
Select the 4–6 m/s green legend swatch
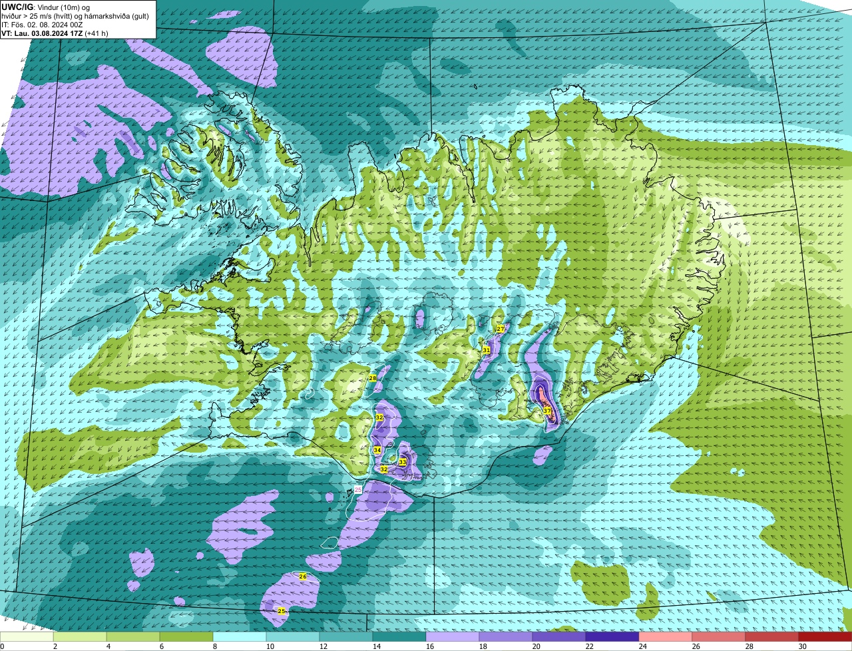[x=133, y=636]
